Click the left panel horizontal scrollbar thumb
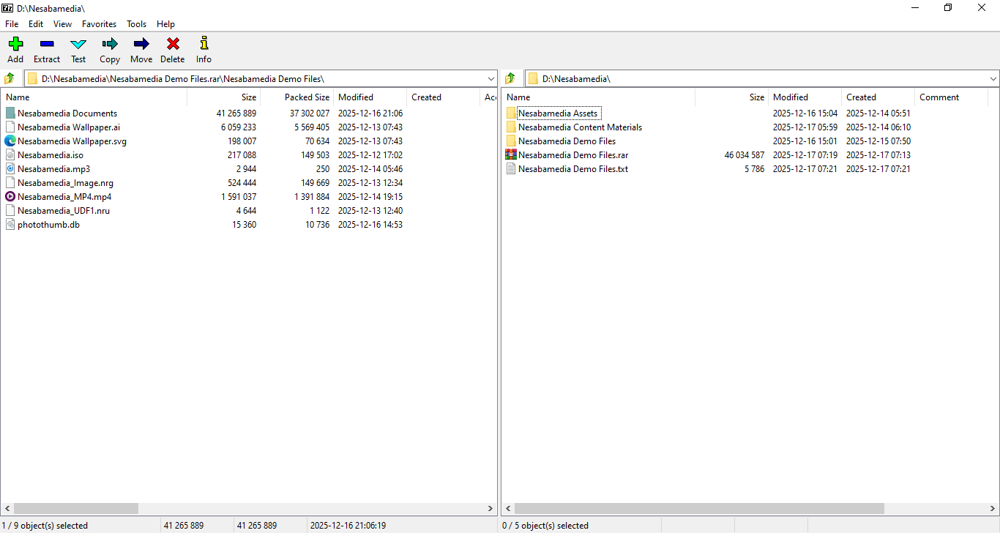This screenshot has width=1000, height=533. pos(75,508)
